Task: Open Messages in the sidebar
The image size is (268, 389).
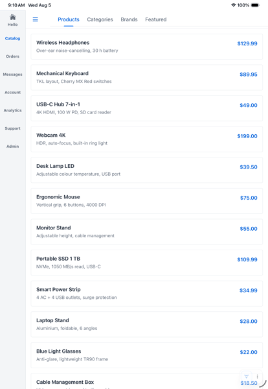Action: click(x=13, y=75)
